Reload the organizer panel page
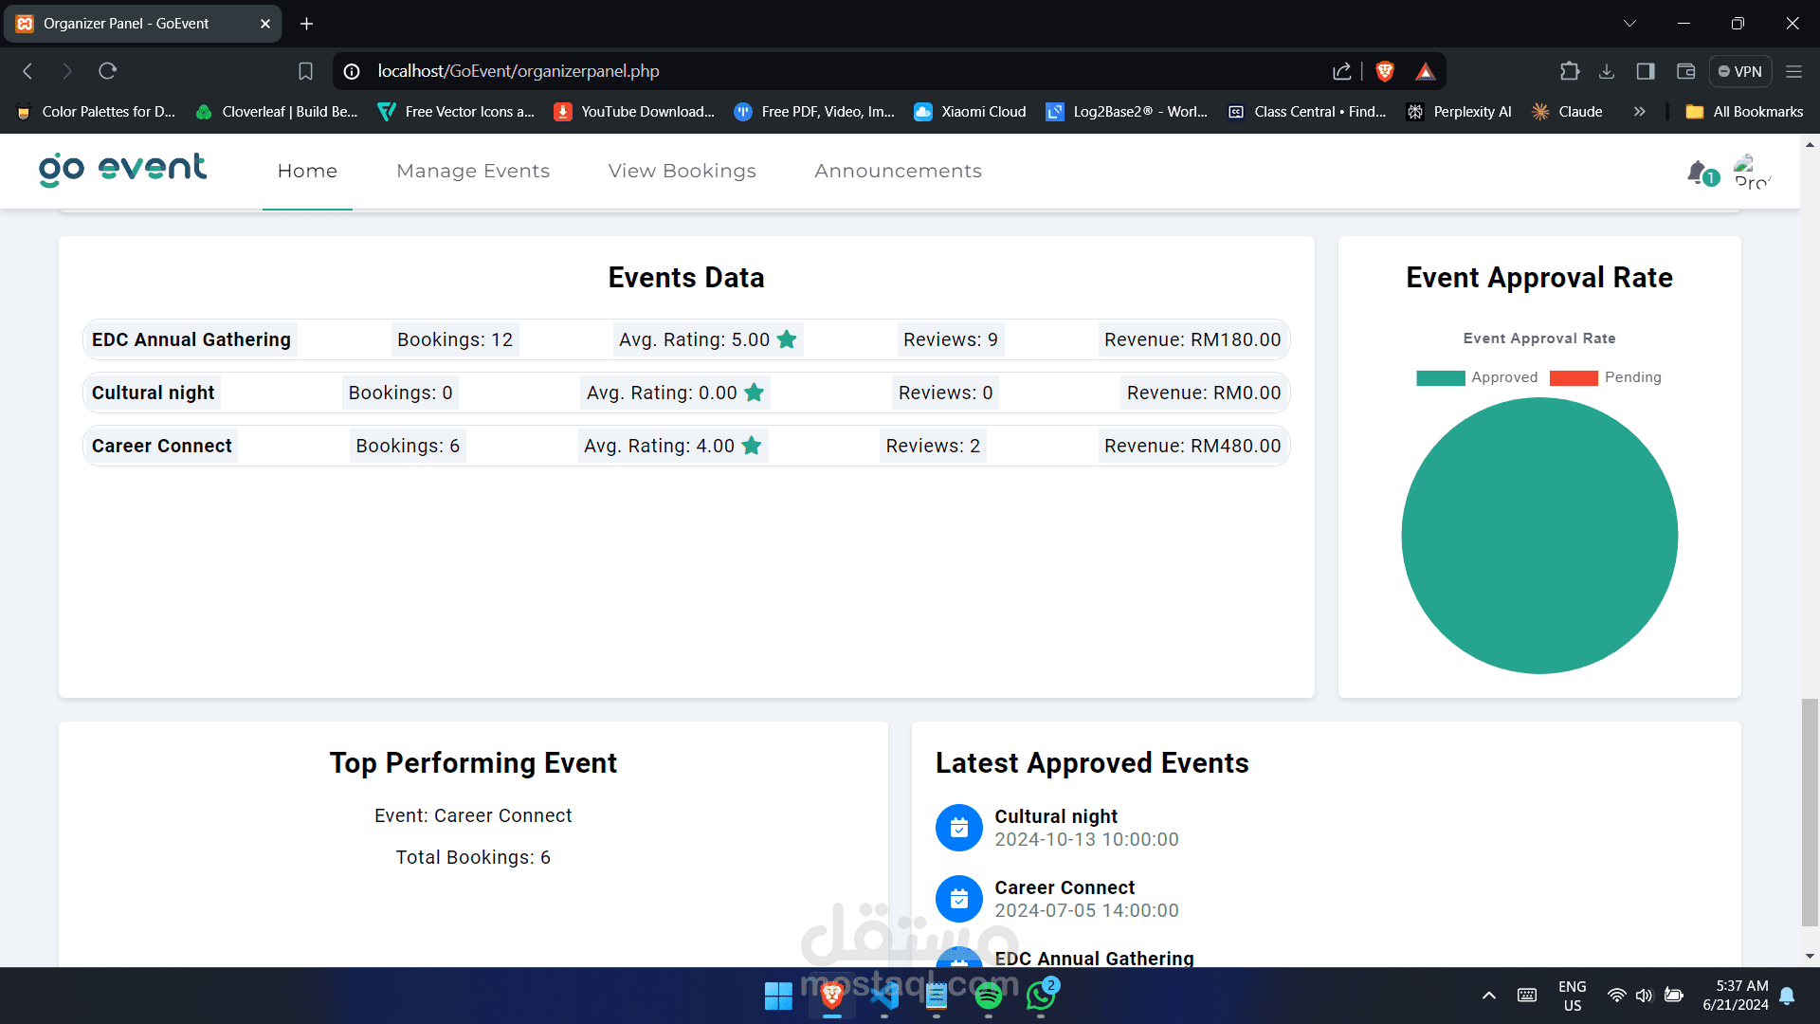 point(107,71)
